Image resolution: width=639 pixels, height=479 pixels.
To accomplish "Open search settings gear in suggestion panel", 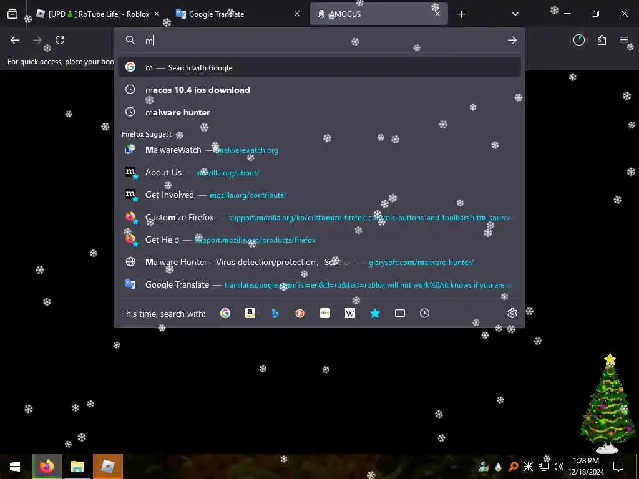I will click(512, 313).
